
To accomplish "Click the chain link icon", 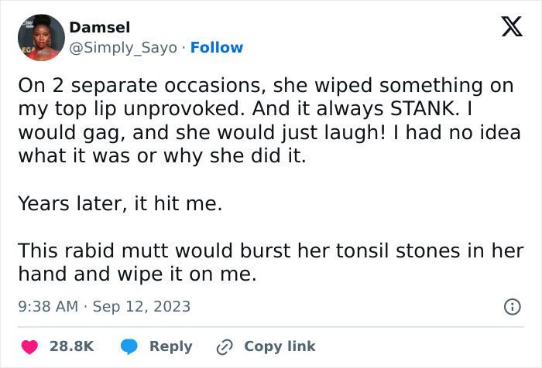I will coord(226,346).
